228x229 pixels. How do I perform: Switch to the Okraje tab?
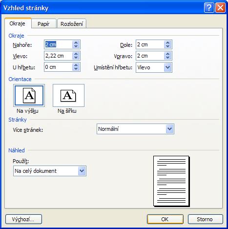pyautogui.click(x=18, y=23)
